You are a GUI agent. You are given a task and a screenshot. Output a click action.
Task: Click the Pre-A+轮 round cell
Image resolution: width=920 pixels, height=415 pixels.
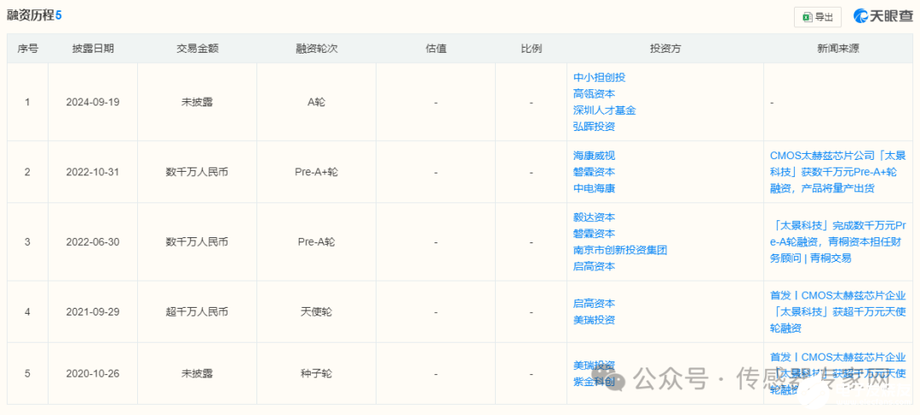(316, 172)
